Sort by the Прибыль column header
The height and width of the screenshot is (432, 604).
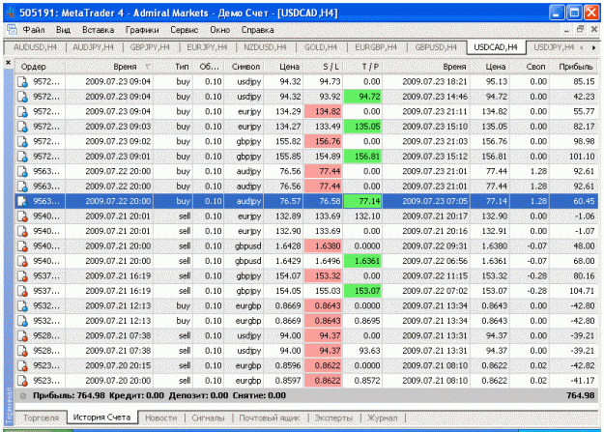(574, 67)
